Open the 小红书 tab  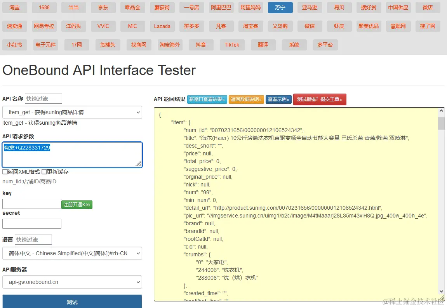pos(14,45)
